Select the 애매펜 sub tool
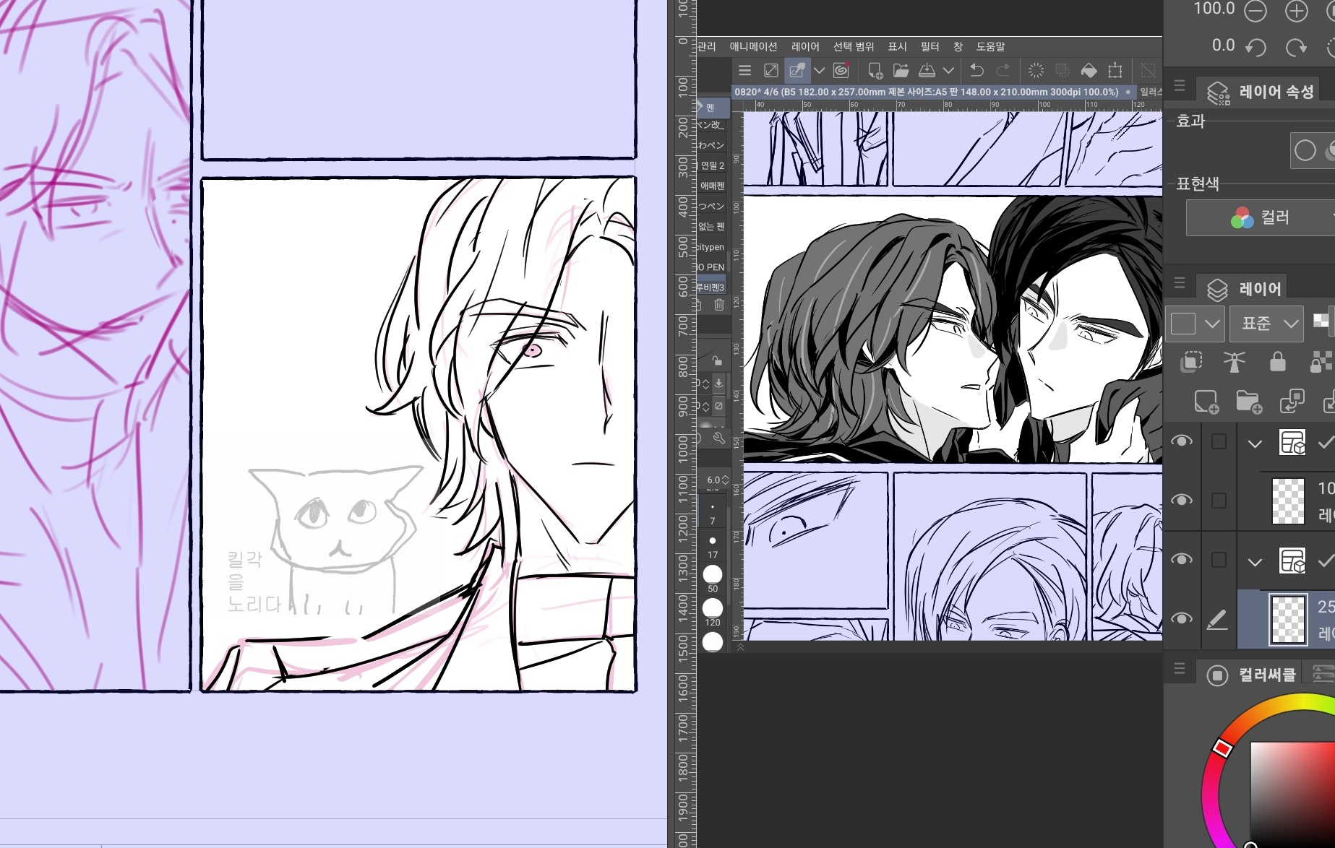The height and width of the screenshot is (848, 1335). (711, 186)
